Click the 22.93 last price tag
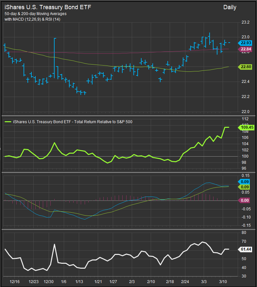Screen dimensions: 257x287 coord(245,43)
